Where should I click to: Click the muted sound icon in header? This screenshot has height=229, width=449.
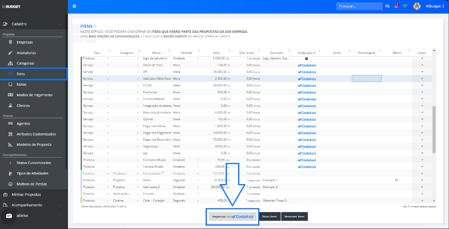click(x=388, y=6)
